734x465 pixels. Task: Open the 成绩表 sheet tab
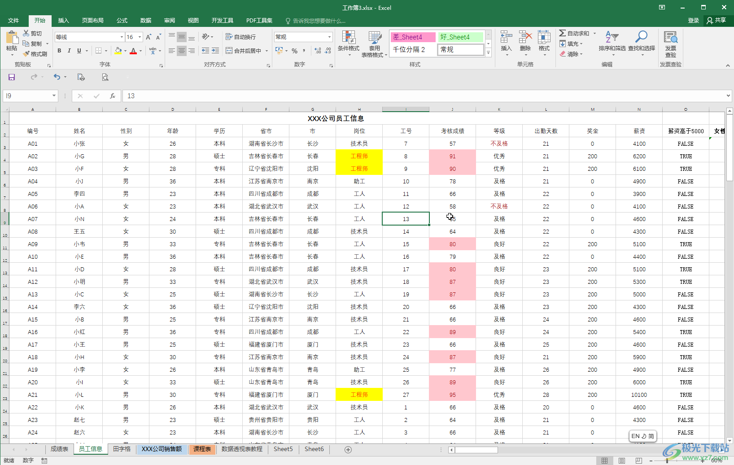click(x=59, y=449)
